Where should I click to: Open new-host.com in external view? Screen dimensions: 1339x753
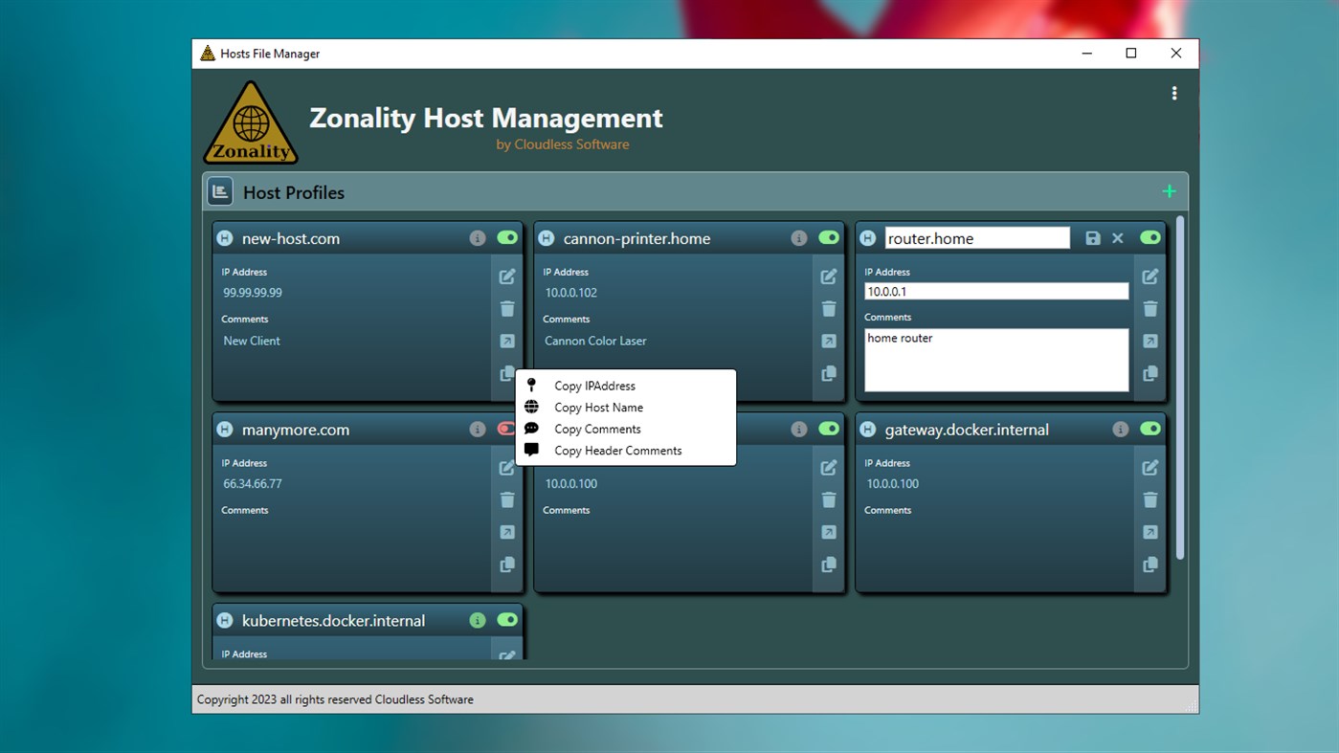[x=507, y=341]
